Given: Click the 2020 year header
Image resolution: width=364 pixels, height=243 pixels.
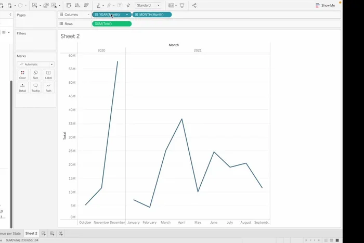Looking at the screenshot, I should (101, 50).
